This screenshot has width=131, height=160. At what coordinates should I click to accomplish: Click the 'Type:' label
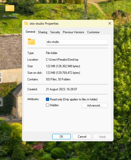point(31,53)
